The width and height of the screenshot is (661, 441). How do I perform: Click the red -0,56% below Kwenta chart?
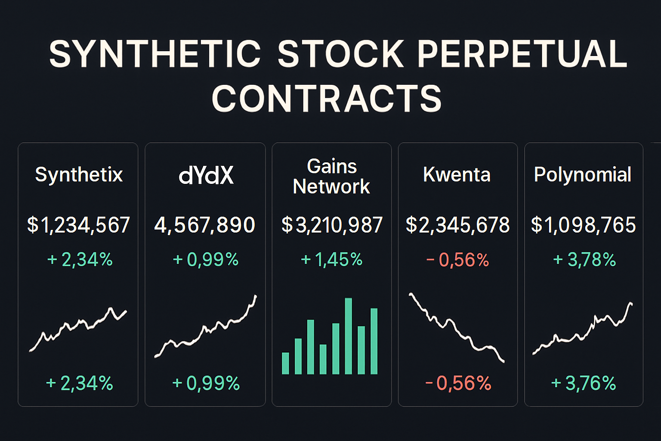point(458,383)
